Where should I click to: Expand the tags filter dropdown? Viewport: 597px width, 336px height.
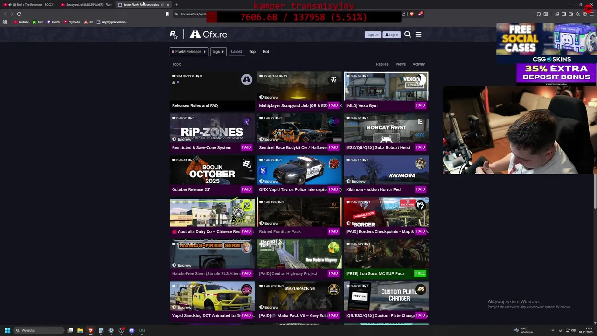[x=218, y=52]
